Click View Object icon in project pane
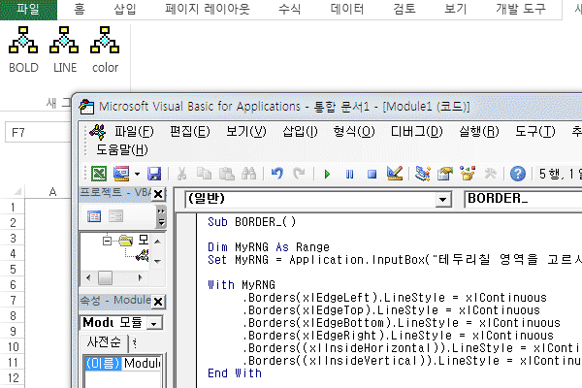 click(115, 216)
